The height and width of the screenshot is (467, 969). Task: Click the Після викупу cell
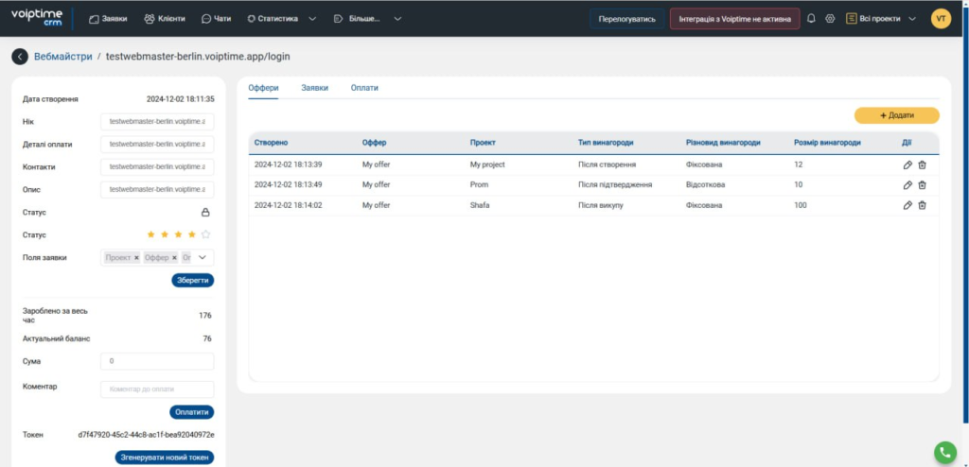tap(601, 205)
